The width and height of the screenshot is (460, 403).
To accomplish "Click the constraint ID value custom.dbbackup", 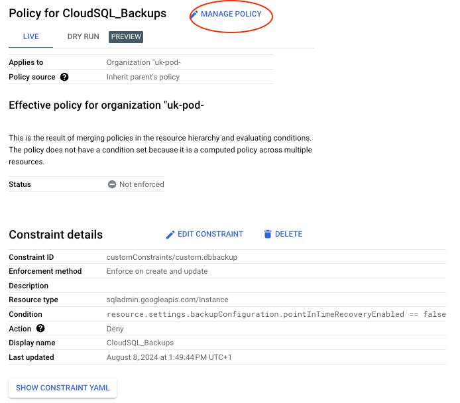I will pyautogui.click(x=172, y=257).
